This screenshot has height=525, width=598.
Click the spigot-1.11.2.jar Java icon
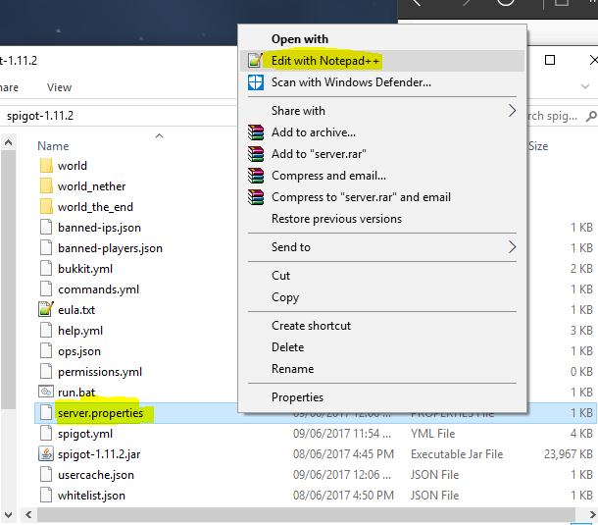[x=46, y=454]
